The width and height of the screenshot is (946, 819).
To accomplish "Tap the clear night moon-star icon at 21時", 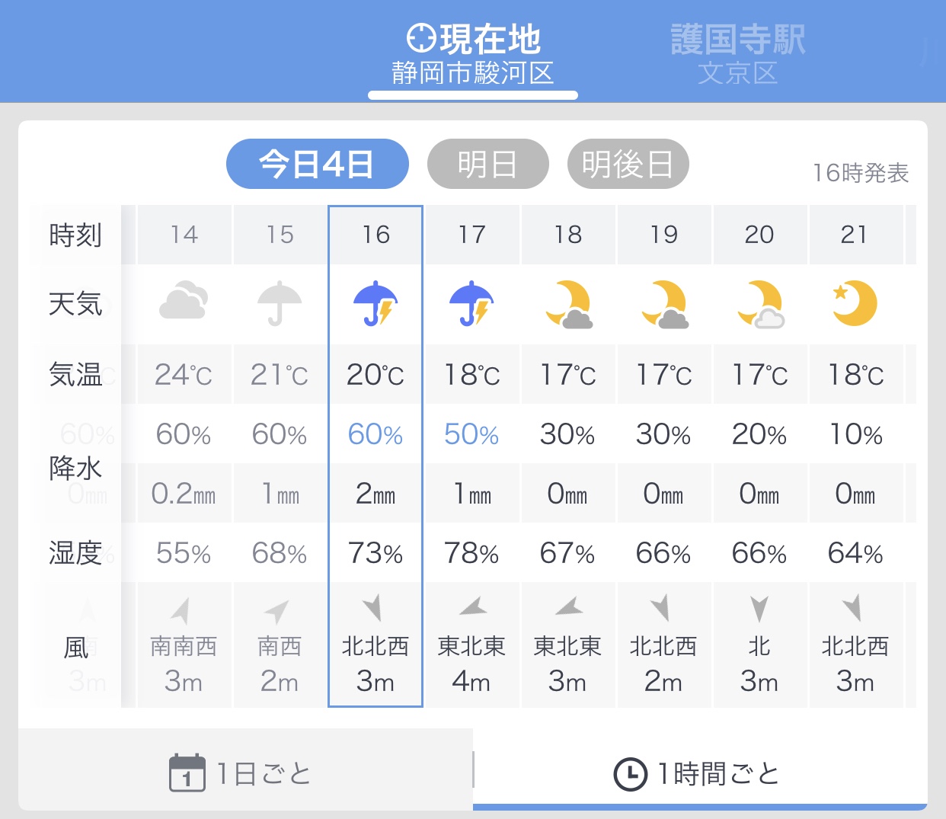I will coord(855,303).
